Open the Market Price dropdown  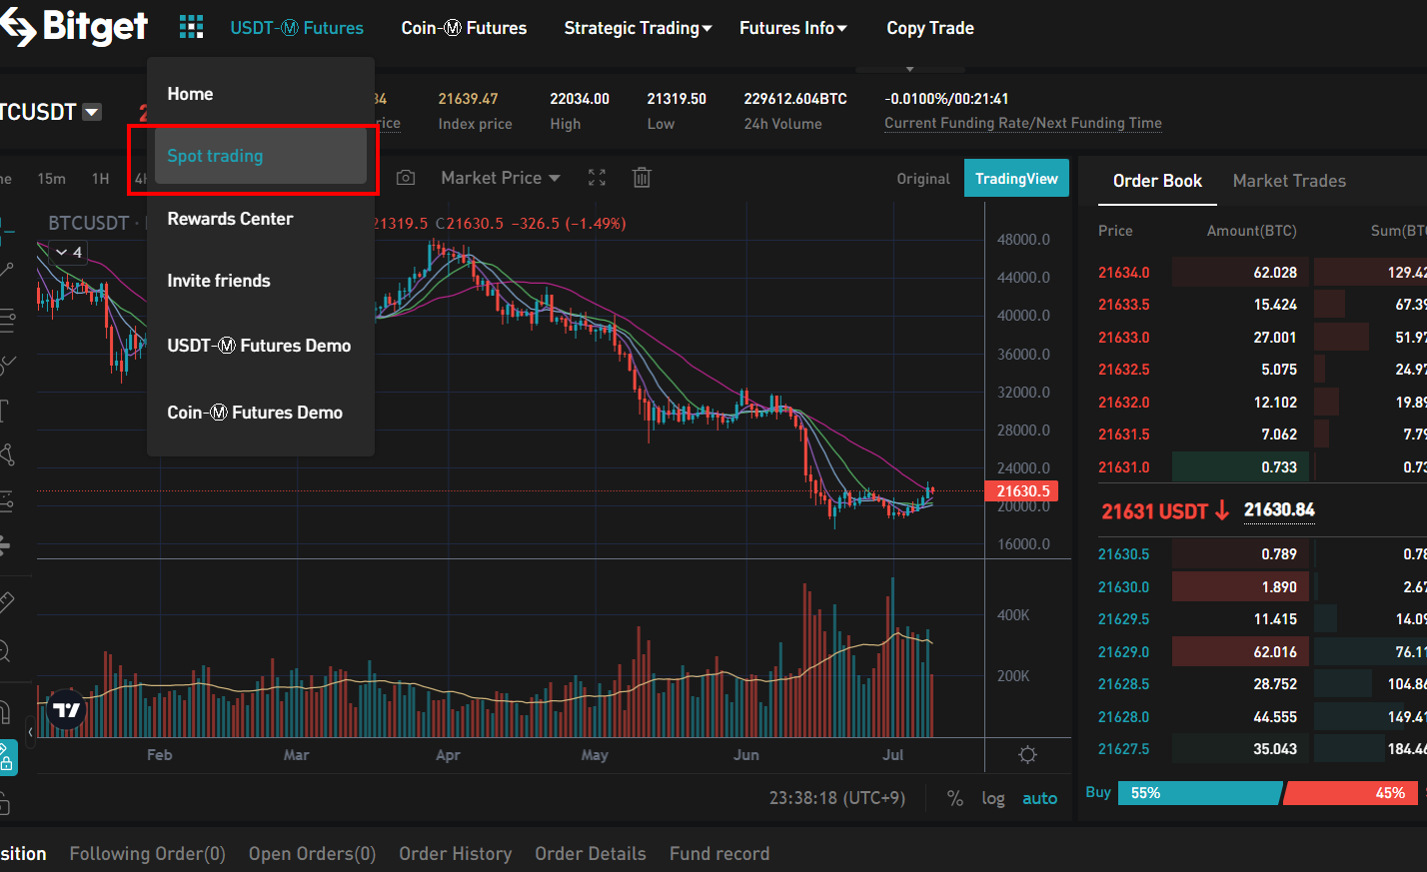[501, 178]
